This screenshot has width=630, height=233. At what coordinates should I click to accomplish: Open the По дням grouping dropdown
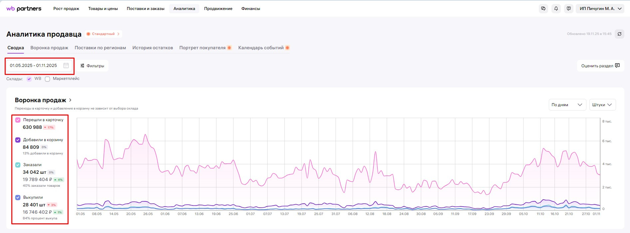(x=567, y=105)
